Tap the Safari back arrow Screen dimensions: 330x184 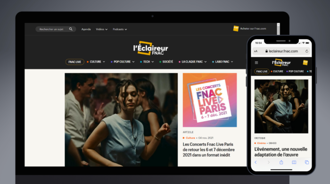pyautogui.click(x=256, y=162)
